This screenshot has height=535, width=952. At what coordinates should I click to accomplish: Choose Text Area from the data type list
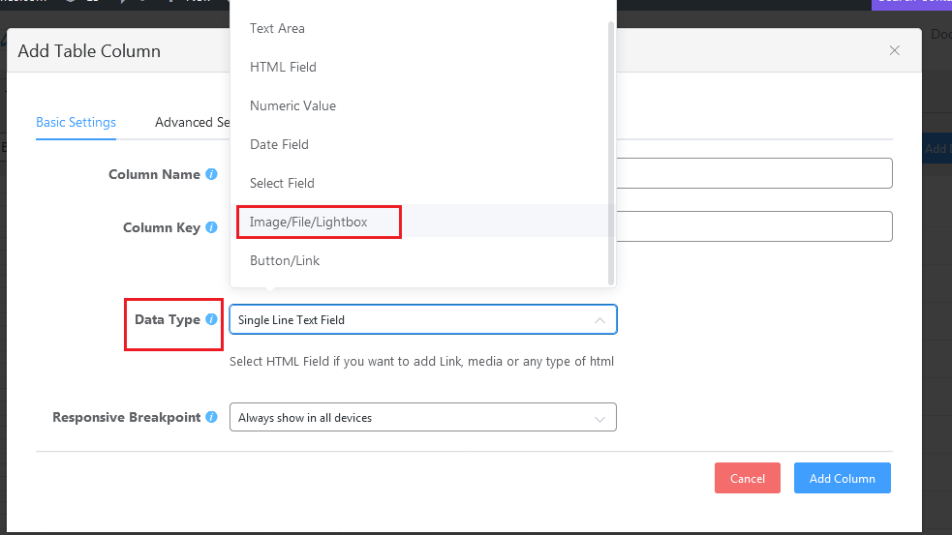[277, 28]
